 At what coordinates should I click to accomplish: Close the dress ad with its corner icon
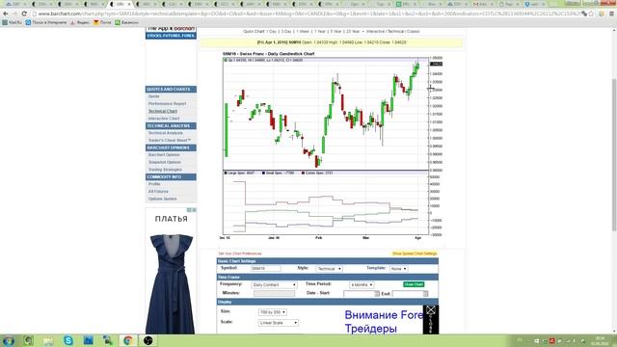(194, 210)
